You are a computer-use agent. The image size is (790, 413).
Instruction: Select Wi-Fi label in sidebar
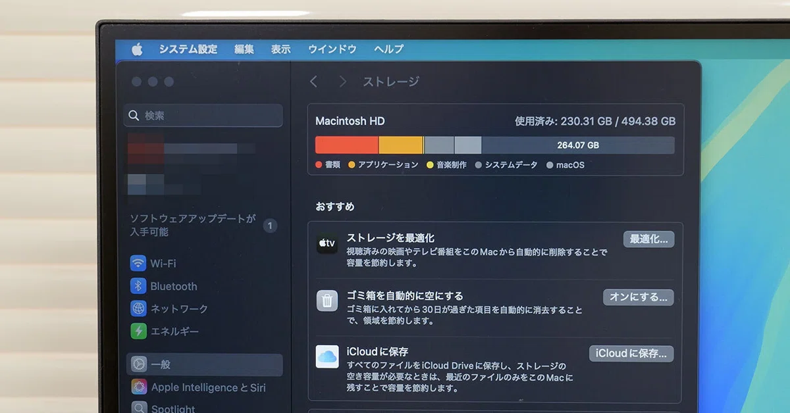point(163,264)
